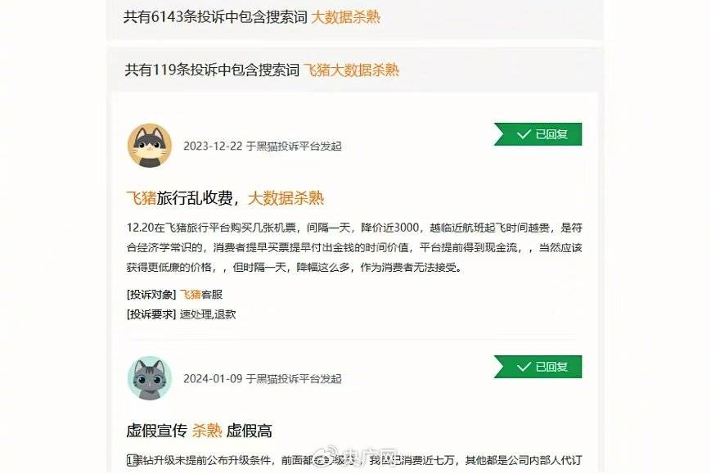This screenshot has height=474, width=711.
Task: Click the gray cat avatar of second complaint
Action: tap(150, 378)
